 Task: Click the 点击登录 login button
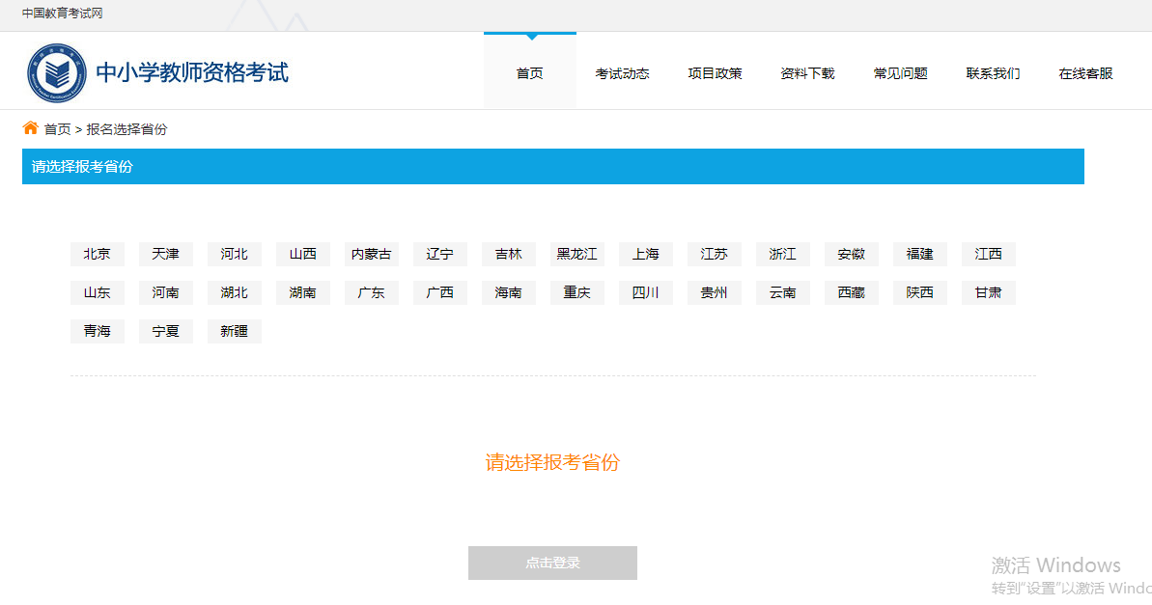point(552,563)
